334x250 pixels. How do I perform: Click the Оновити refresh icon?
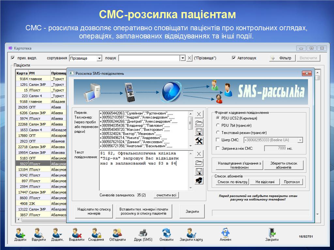click(166, 233)
